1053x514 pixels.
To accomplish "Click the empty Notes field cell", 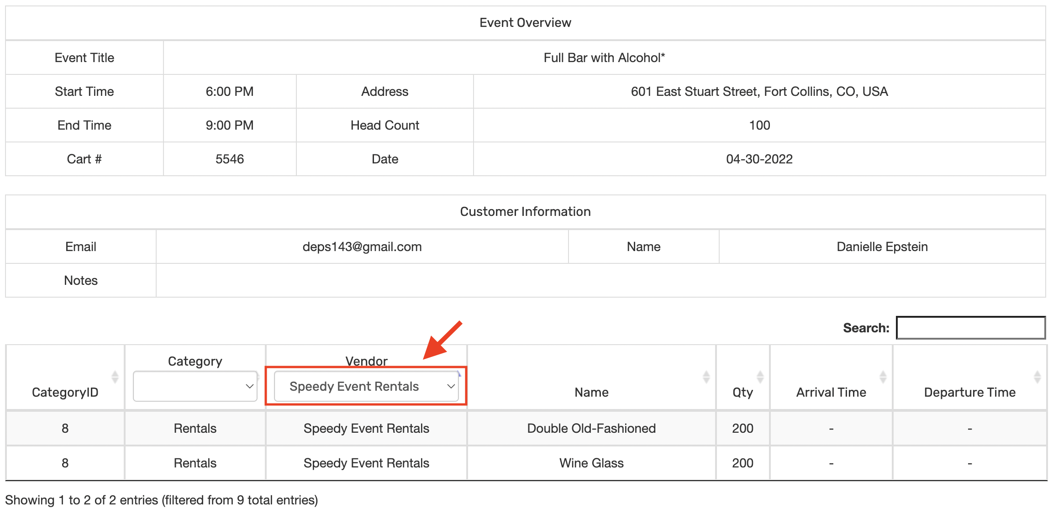I will pos(600,281).
